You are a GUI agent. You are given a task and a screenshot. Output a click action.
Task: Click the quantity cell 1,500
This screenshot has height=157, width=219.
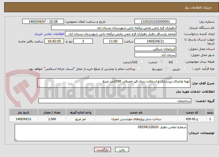click(x=52, y=119)
